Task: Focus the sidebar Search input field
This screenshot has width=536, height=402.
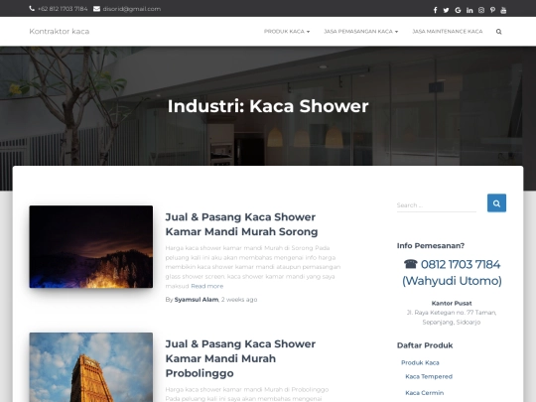Action: [437, 205]
